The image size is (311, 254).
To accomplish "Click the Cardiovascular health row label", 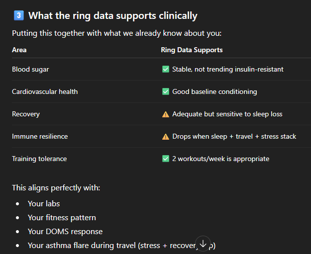I will tap(45, 91).
